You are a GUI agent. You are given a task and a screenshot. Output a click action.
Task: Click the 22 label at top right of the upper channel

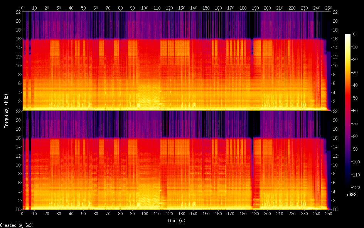tap(335, 12)
